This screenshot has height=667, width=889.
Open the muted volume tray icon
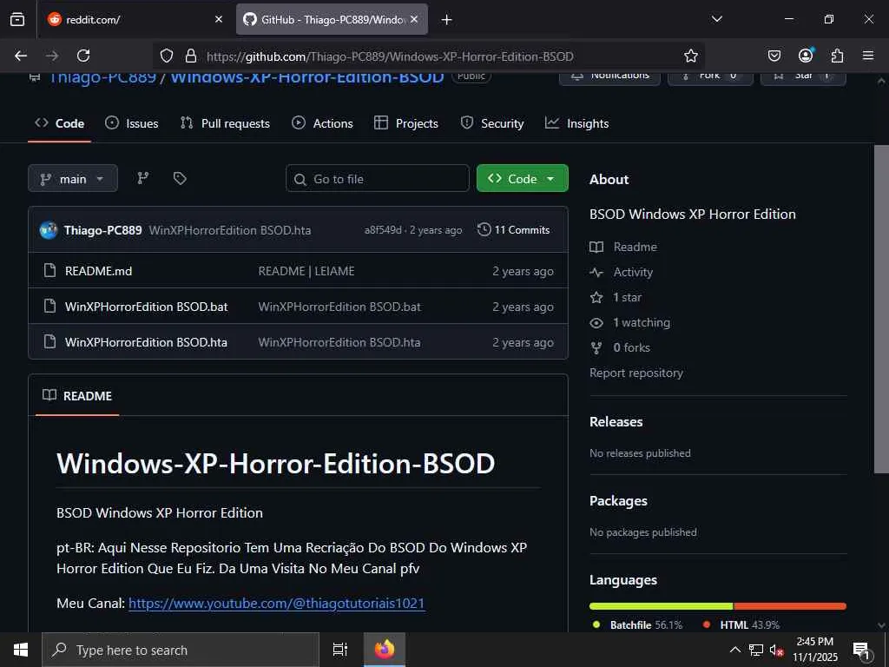(776, 650)
